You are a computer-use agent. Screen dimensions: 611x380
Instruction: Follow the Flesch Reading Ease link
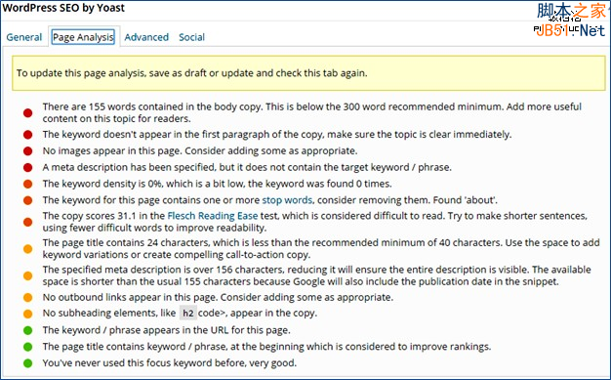click(213, 216)
